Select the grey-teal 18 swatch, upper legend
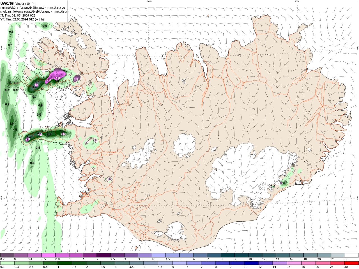Viewport: 359px width, 269px height. [x=310, y=255]
